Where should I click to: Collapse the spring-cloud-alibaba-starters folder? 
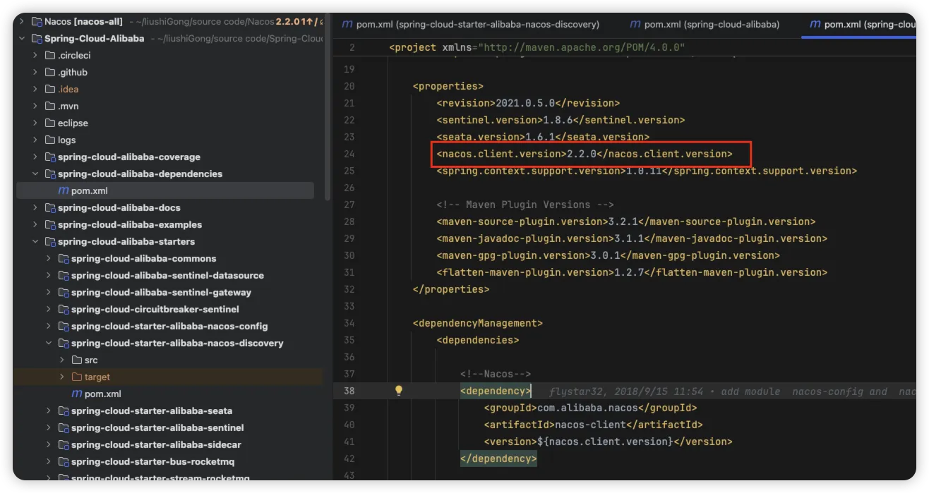click(x=35, y=241)
